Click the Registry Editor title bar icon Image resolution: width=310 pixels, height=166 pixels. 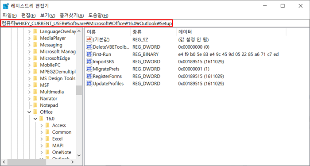(6, 6)
